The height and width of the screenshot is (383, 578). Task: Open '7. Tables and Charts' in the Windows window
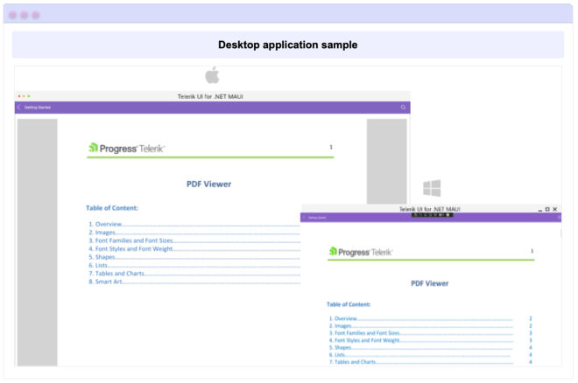352,362
